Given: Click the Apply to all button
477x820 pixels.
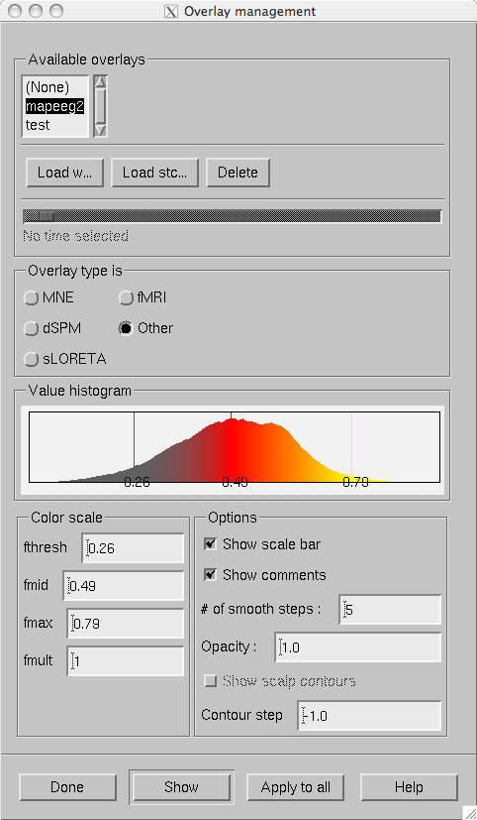Looking at the screenshot, I should point(295,787).
